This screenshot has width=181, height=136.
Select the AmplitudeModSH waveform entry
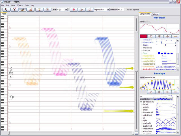tap(149, 69)
